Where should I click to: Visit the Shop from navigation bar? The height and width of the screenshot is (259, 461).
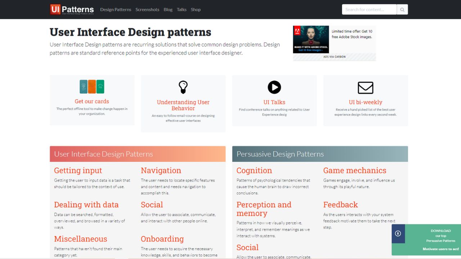point(196,10)
